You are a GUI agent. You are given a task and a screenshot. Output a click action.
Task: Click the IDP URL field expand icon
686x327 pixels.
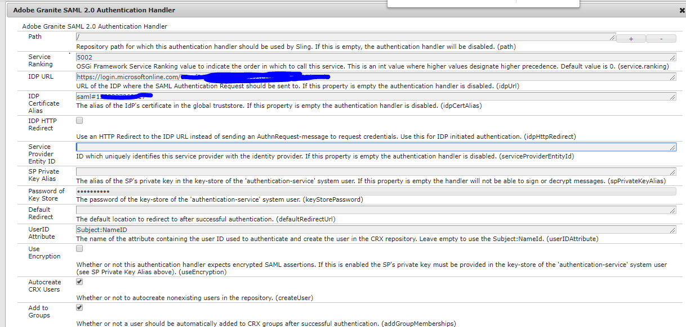click(672, 77)
